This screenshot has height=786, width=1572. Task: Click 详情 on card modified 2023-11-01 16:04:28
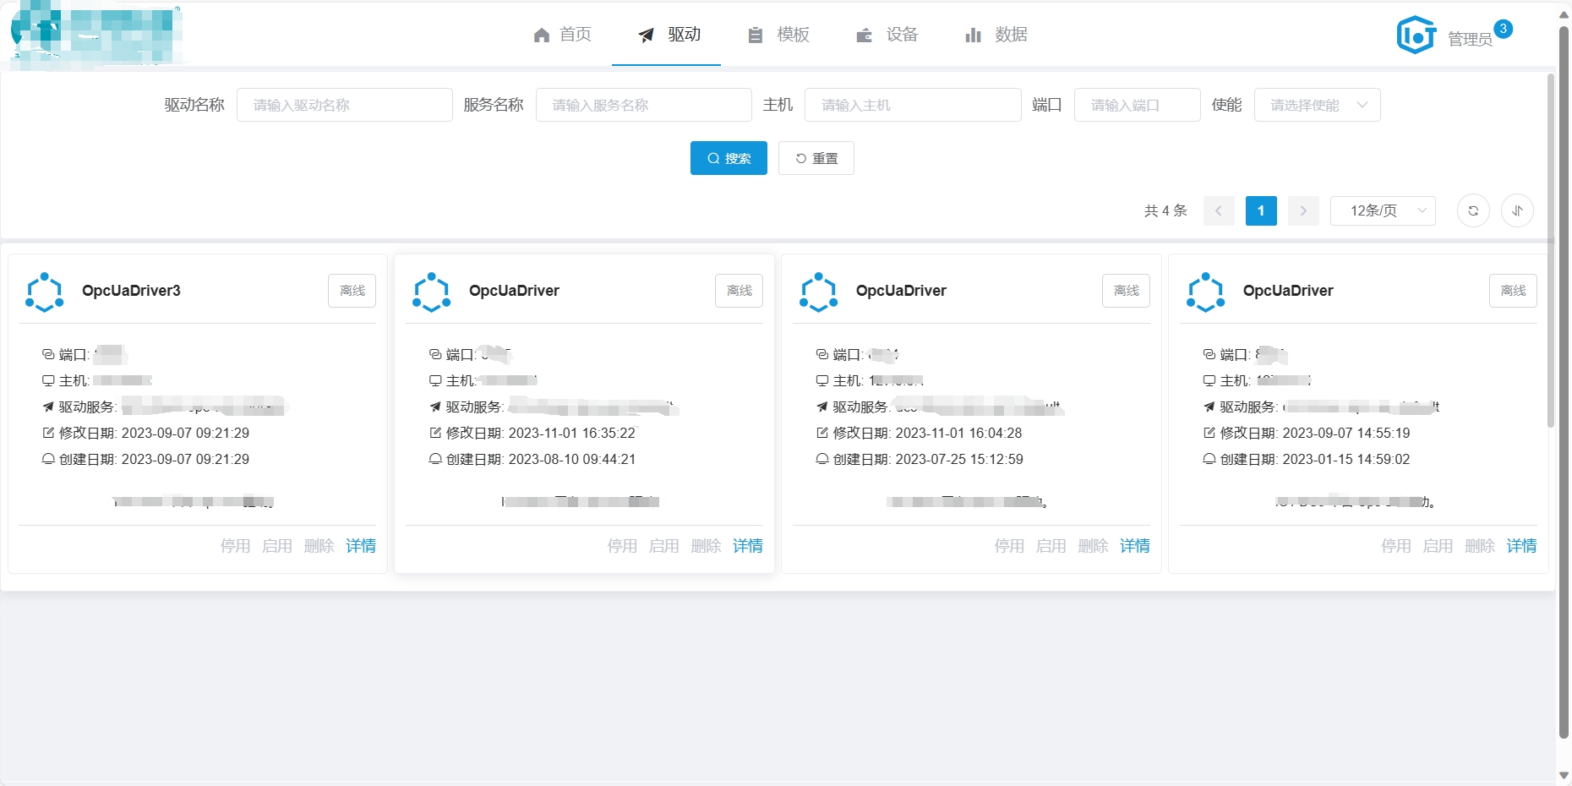[x=1135, y=546]
